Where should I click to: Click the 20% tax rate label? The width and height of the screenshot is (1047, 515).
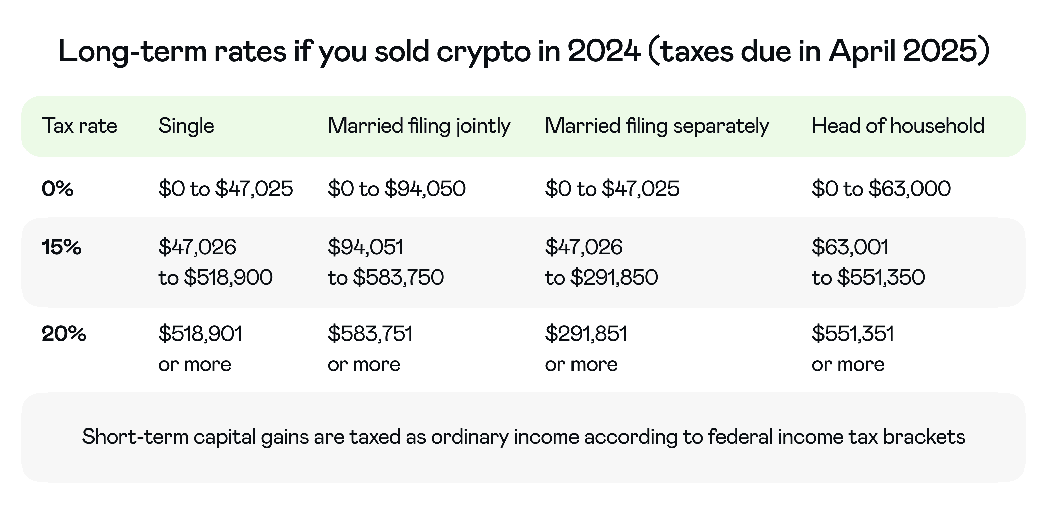[x=64, y=334]
